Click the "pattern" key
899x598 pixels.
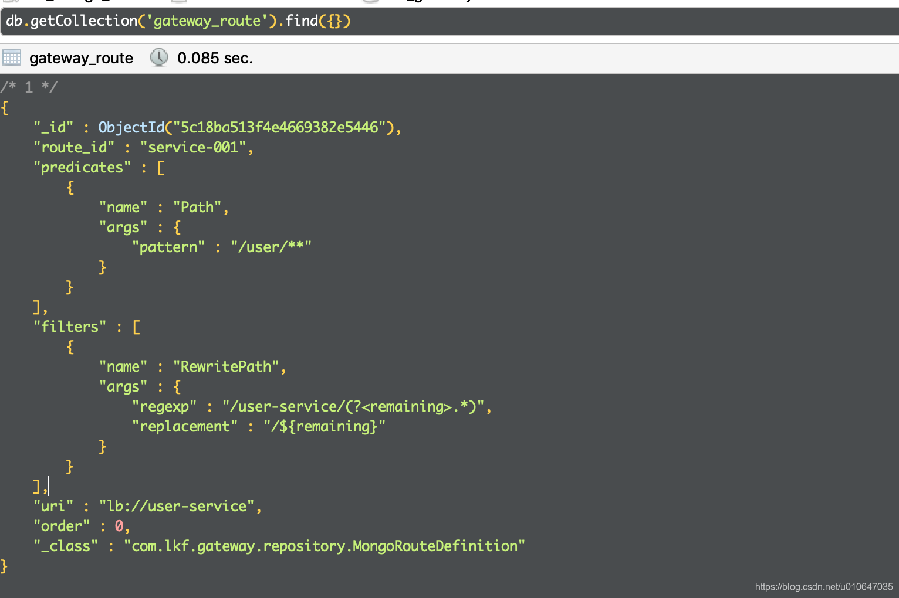[168, 247]
